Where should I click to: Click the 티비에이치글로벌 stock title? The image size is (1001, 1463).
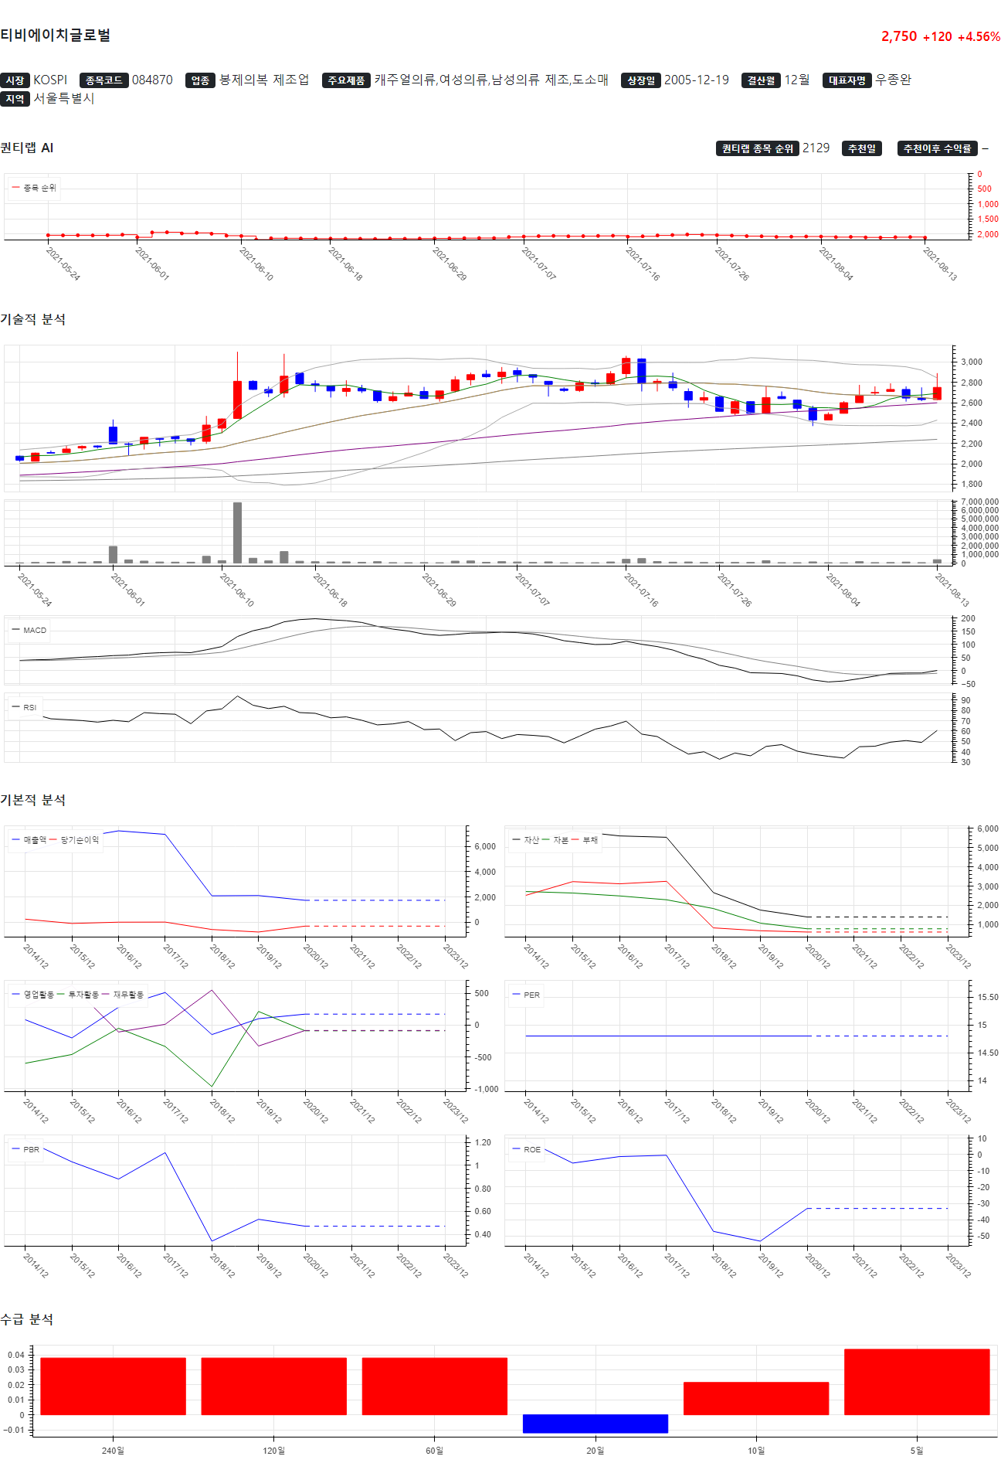[56, 35]
